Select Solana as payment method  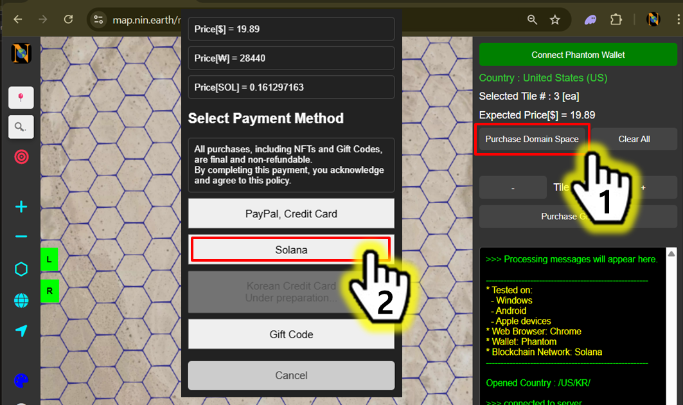(x=291, y=249)
